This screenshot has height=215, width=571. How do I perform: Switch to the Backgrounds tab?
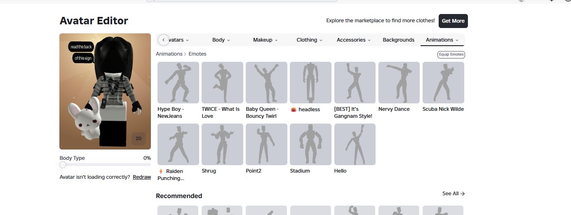pos(398,40)
